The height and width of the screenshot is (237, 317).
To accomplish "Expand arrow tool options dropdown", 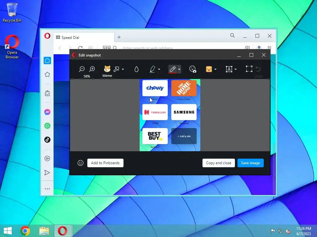I will pyautogui.click(x=123, y=69).
